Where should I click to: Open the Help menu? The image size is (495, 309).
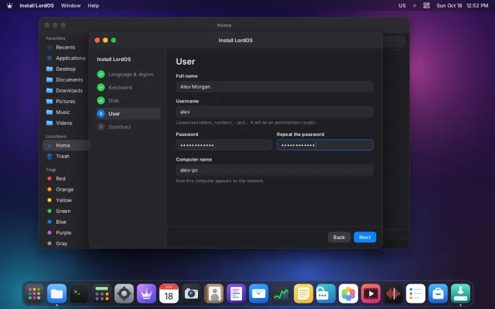tap(93, 5)
